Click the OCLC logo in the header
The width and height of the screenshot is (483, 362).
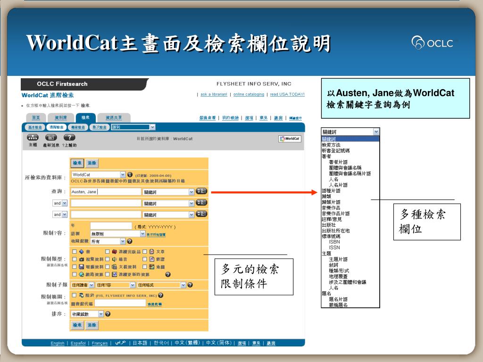point(433,43)
